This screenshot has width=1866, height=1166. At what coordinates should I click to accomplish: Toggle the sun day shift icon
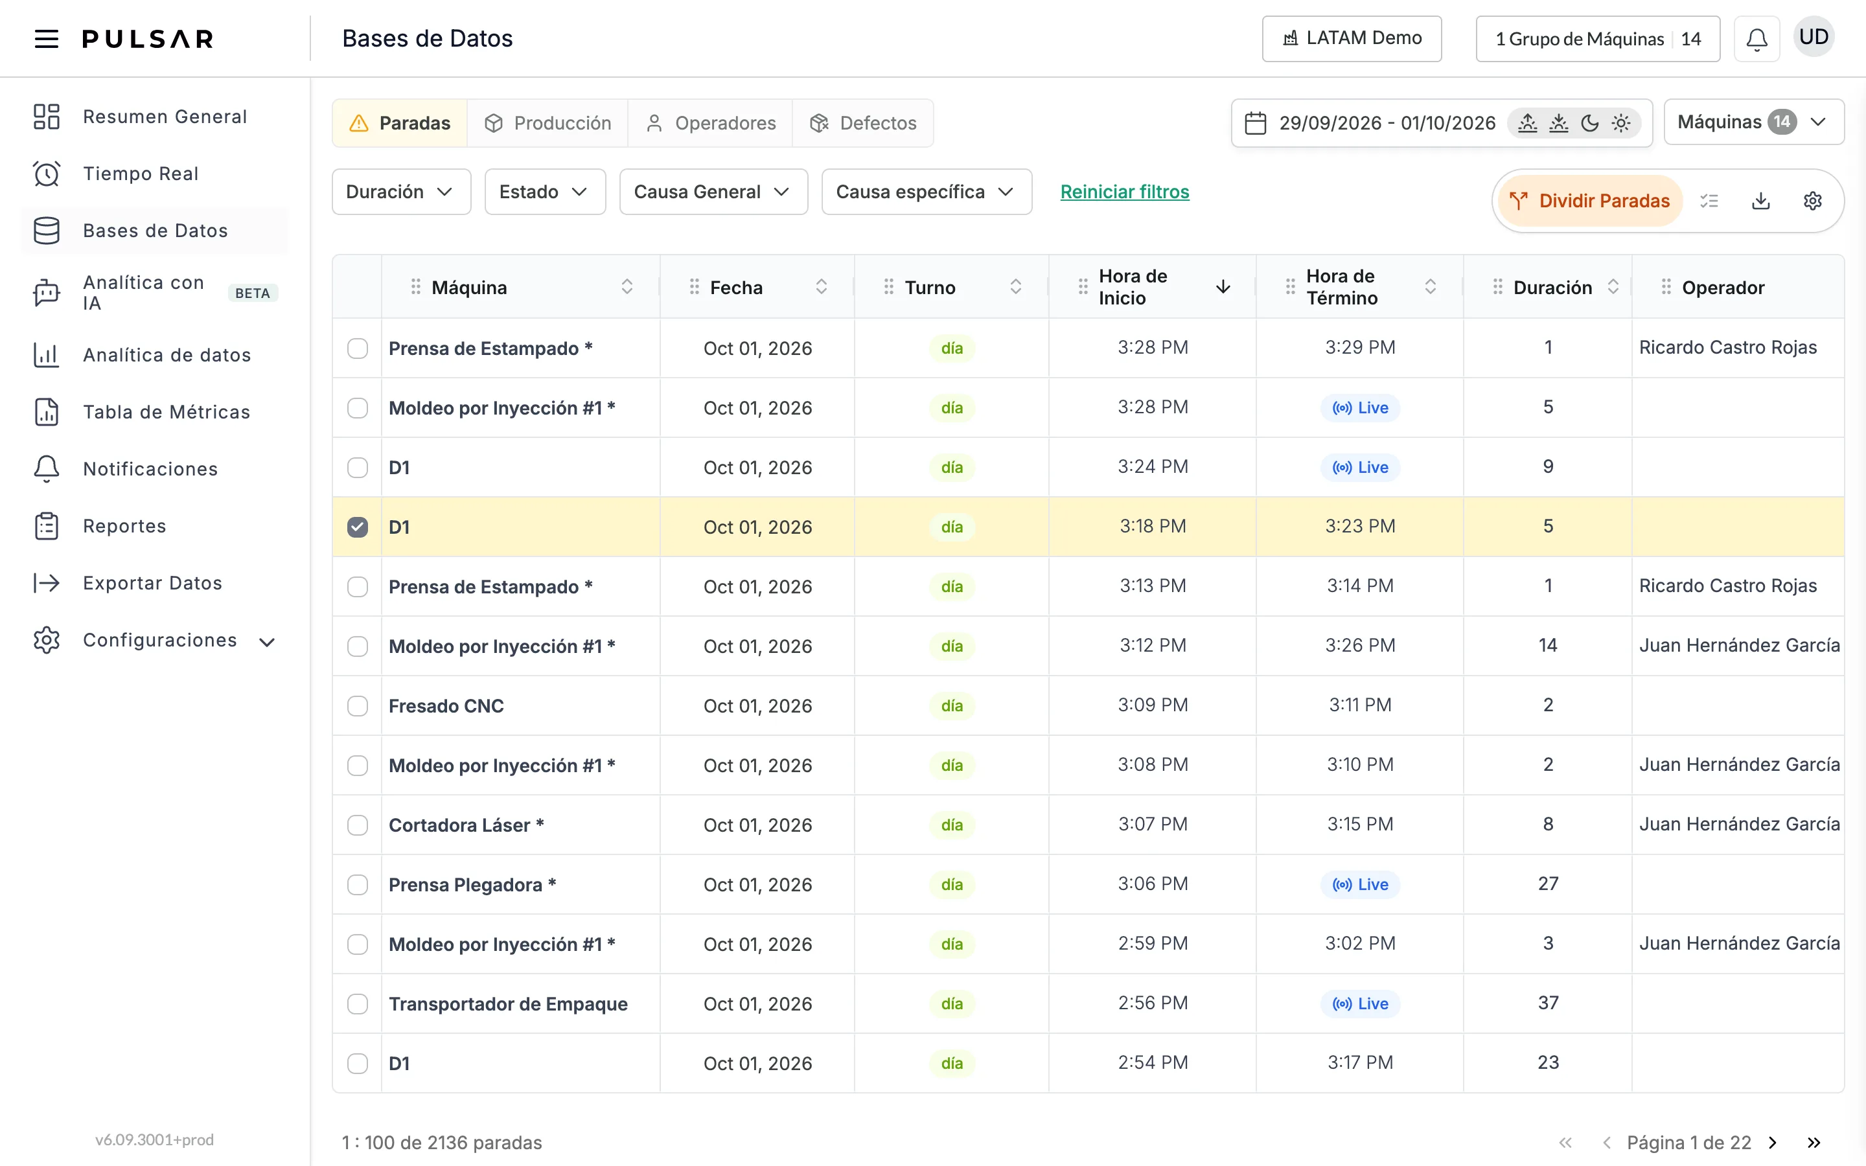pos(1621,123)
